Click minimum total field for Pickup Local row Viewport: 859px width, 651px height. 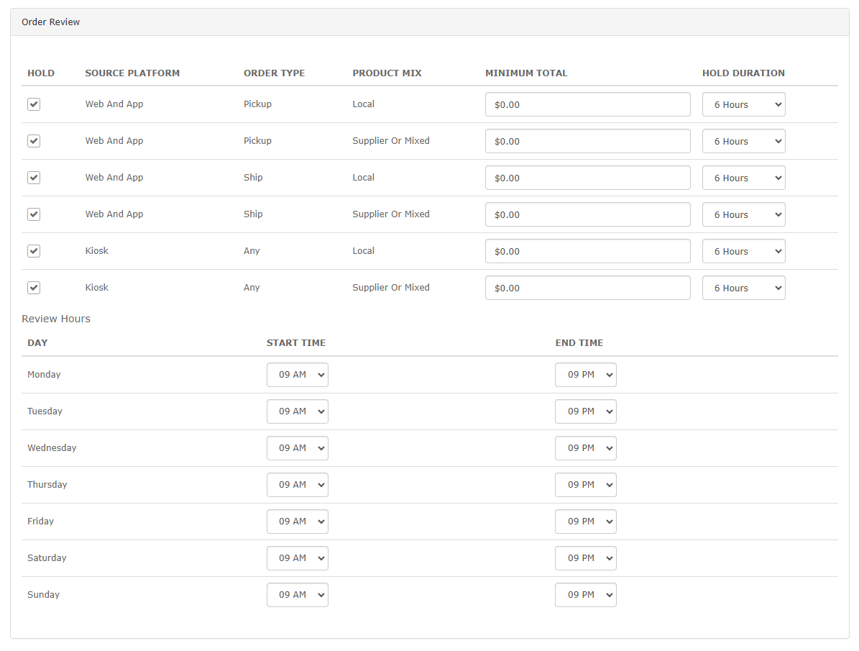(588, 104)
